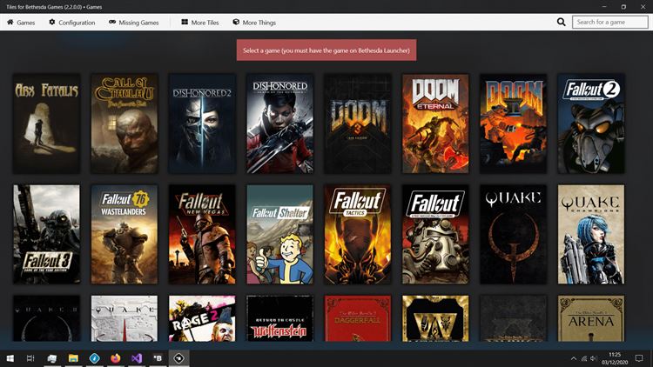The width and height of the screenshot is (653, 367).
Task: Open the More Things menu
Action: coord(254,23)
